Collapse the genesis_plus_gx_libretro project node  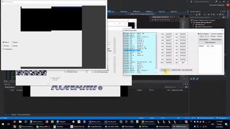click(x=191, y=23)
